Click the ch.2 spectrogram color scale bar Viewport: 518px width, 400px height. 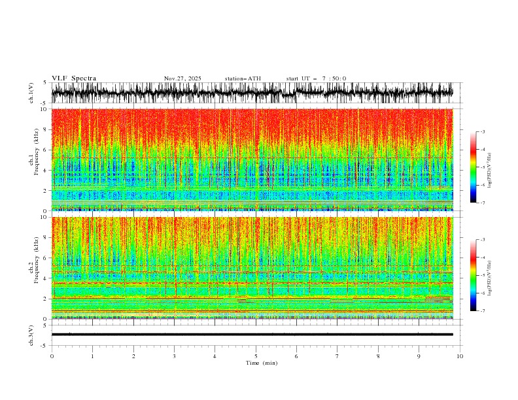(x=473, y=275)
